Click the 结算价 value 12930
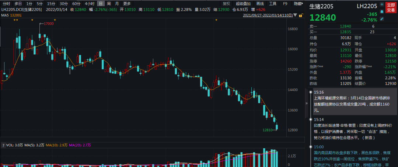Image resolution: width=398 pixels, height=167 pixels. [x=390, y=83]
